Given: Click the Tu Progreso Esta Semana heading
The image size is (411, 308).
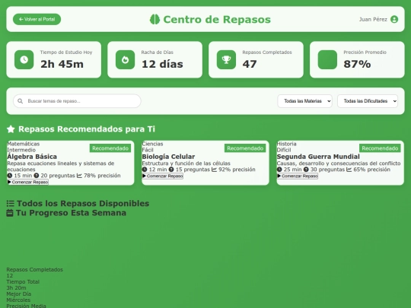Looking at the screenshot, I should click(x=71, y=213).
